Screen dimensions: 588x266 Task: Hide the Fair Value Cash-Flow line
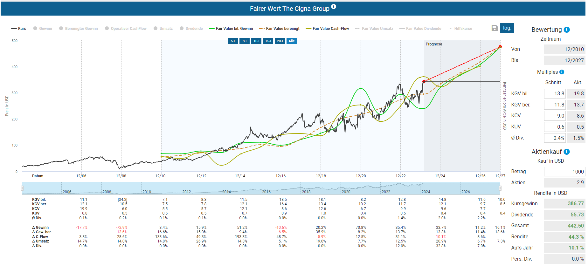click(327, 29)
